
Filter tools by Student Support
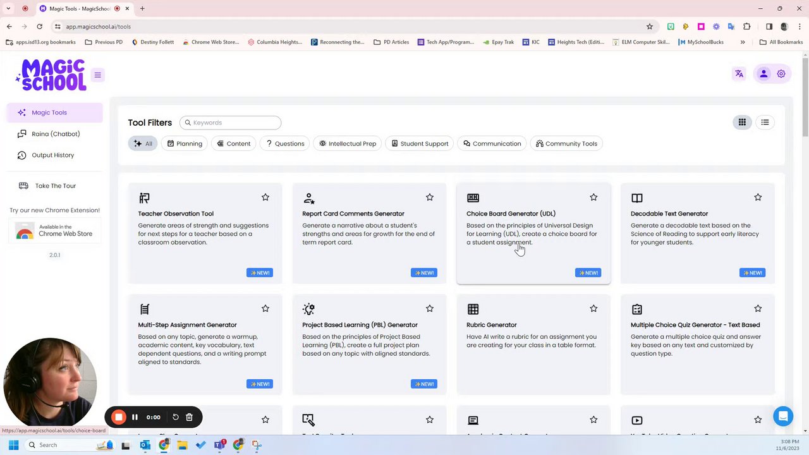pyautogui.click(x=420, y=143)
